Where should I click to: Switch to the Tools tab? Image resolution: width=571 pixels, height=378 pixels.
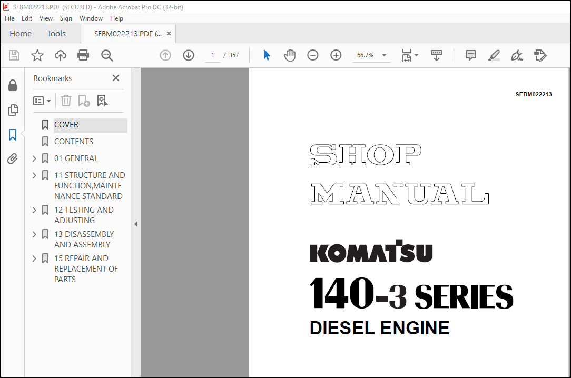pos(56,34)
